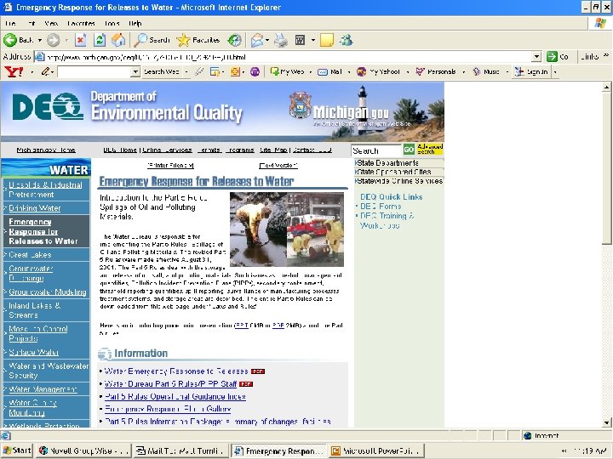The height and width of the screenshot is (459, 613).
Task: Click the Surface Water sidebar link
Action: pyautogui.click(x=33, y=352)
